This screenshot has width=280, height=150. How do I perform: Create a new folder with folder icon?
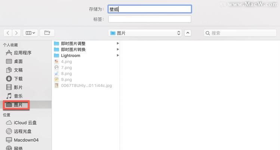tap(47, 33)
